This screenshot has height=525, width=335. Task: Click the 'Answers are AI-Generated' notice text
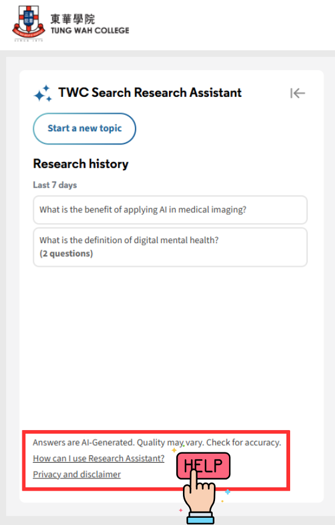point(157,443)
